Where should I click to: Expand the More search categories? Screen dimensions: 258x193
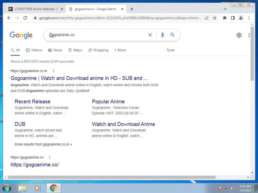pos(120,50)
